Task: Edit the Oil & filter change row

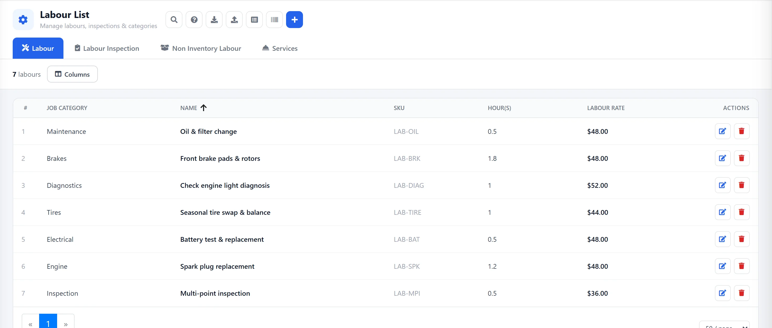Action: coord(723,131)
